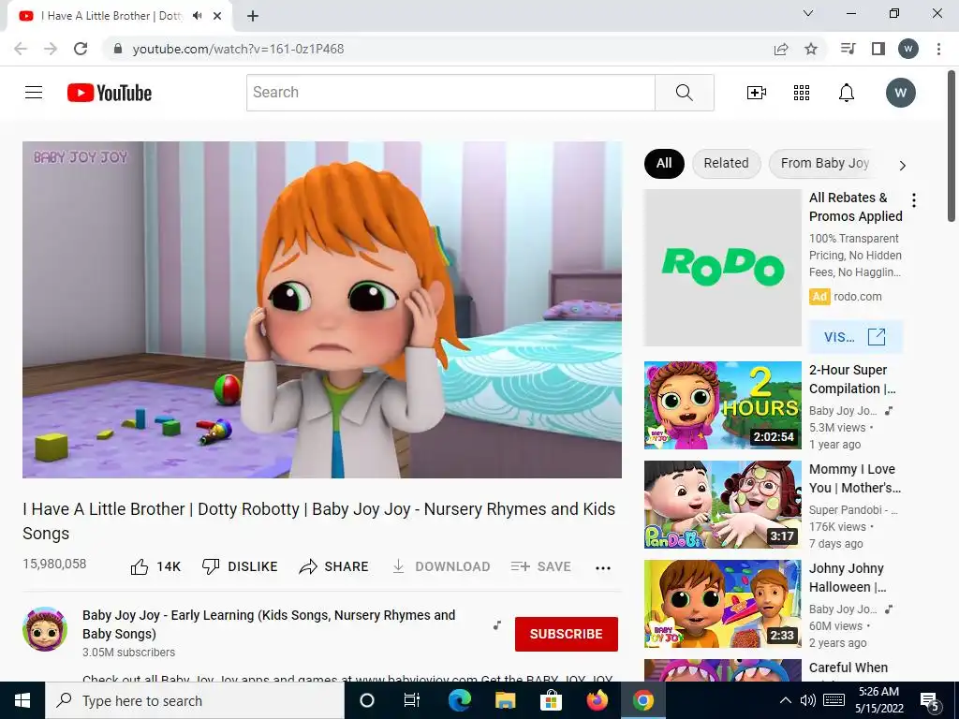Open Baby Joy Joy channel name link
The width and height of the screenshot is (959, 719).
coord(269,624)
